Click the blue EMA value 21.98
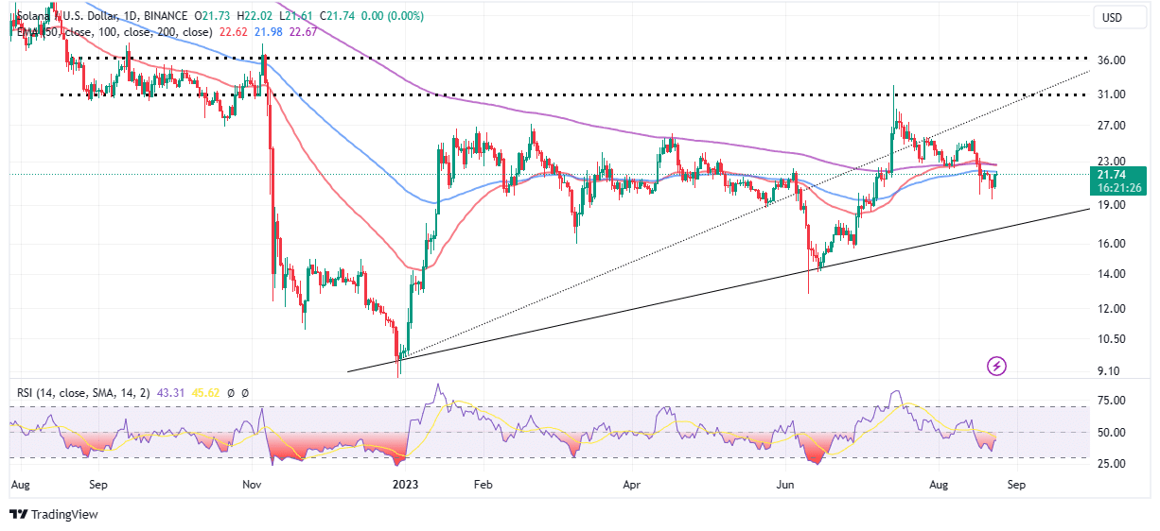The height and width of the screenshot is (531, 1160). click(x=271, y=32)
